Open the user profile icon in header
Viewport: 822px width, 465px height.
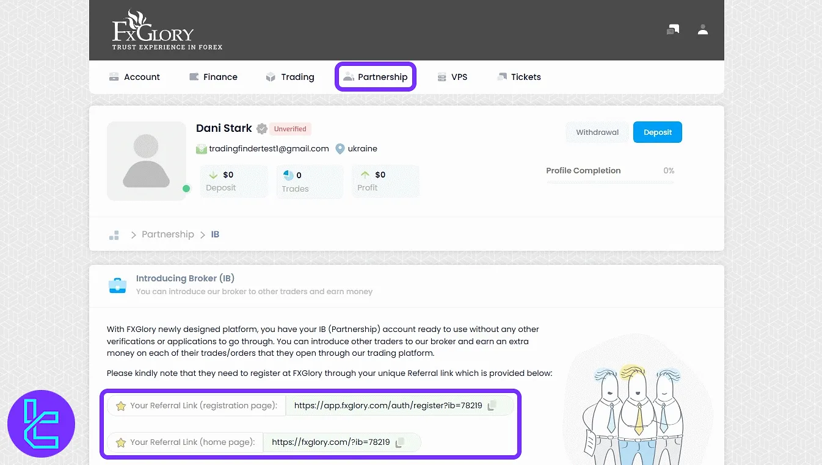tap(703, 29)
